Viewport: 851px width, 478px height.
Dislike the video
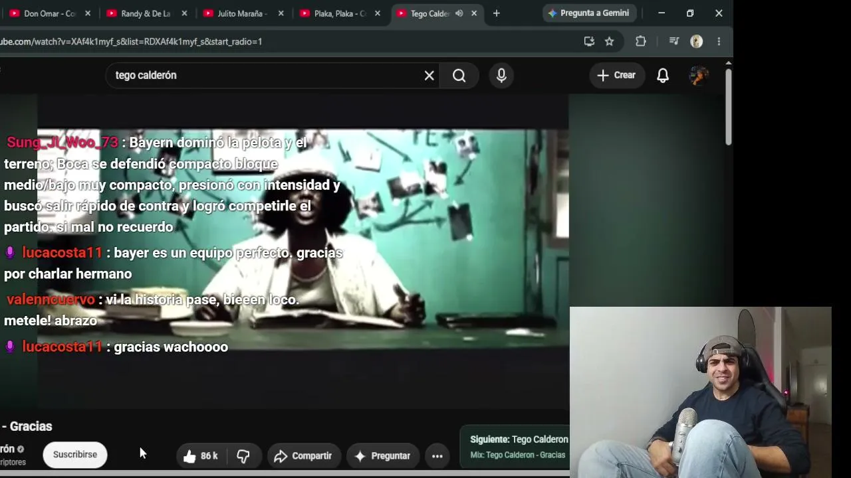click(x=243, y=456)
